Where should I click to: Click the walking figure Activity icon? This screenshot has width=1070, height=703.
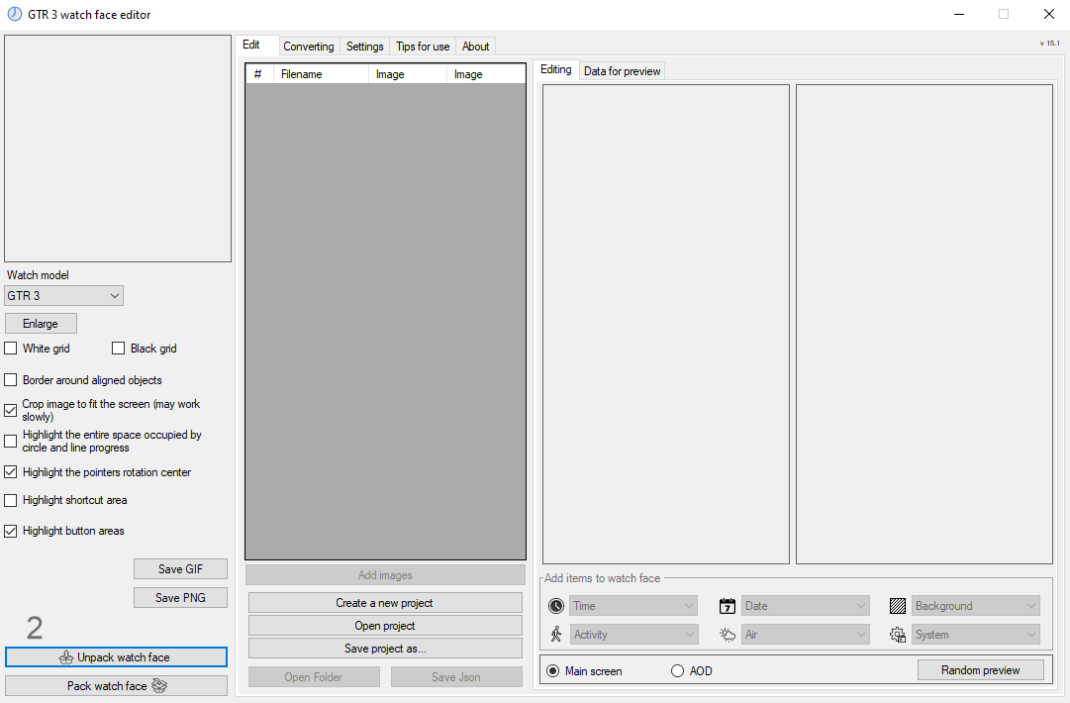pyautogui.click(x=556, y=634)
